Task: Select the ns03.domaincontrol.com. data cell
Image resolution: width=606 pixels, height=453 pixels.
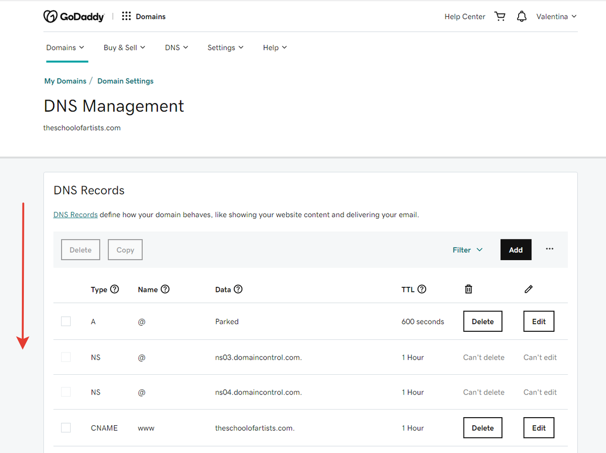Action: click(259, 357)
